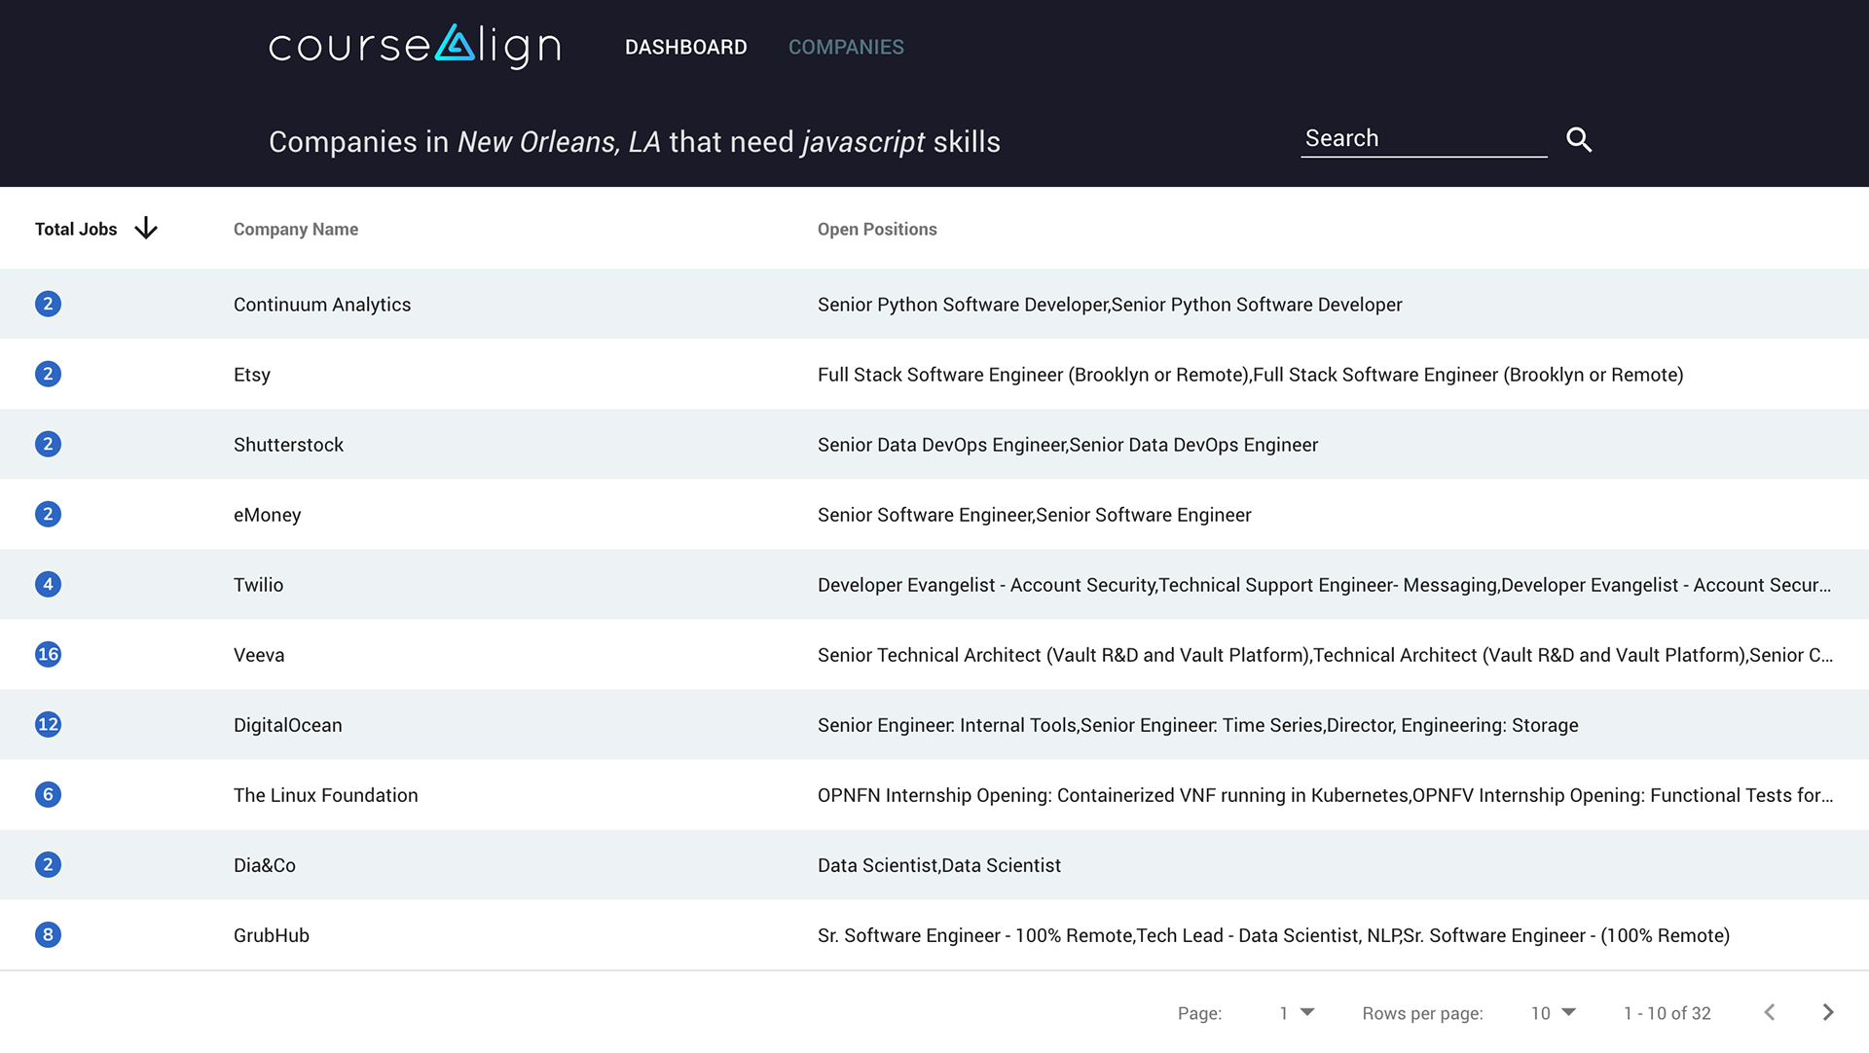
Task: Select company name DigitalOcean
Action: pos(287,725)
